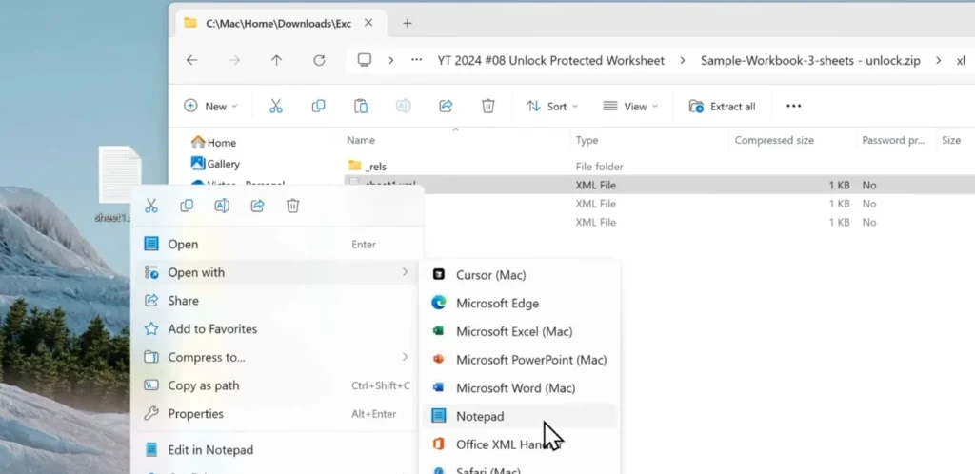Click the This PC monitor icon in the address bar

[365, 60]
